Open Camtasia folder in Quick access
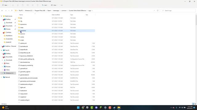 (8, 32)
